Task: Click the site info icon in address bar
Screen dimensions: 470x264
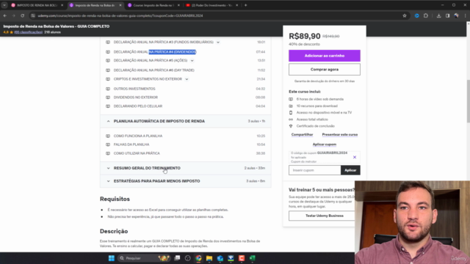Action: point(33,15)
